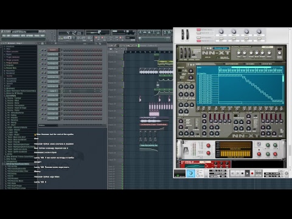292x219 pixels.
Task: Open FL Studio VIEW menu
Action: [x=23, y=35]
